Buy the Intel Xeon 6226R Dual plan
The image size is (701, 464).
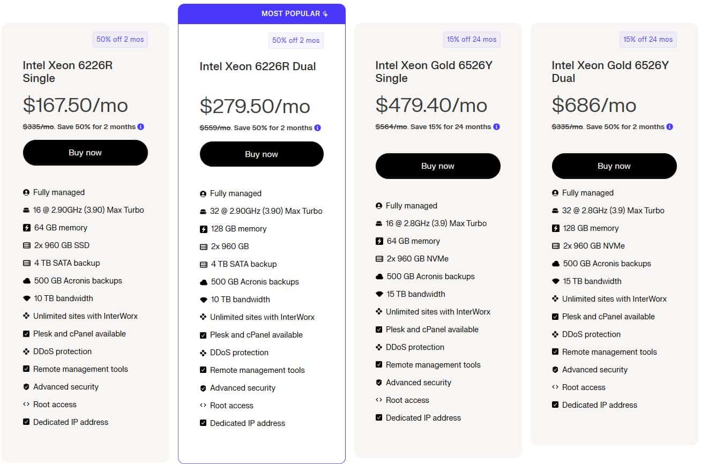click(262, 154)
